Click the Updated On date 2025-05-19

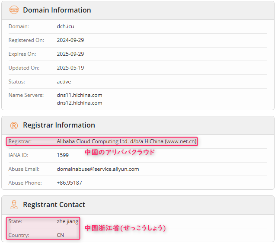point(70,68)
